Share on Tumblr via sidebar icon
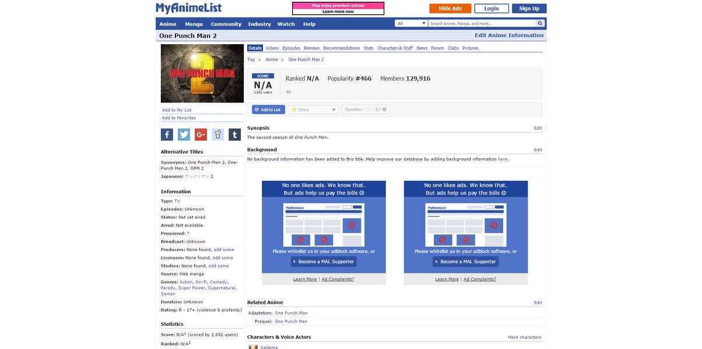This screenshot has width=702, height=349. 234,134
